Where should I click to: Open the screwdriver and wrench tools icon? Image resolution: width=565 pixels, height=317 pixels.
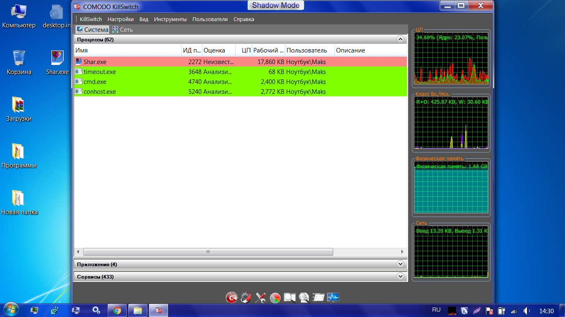(260, 297)
